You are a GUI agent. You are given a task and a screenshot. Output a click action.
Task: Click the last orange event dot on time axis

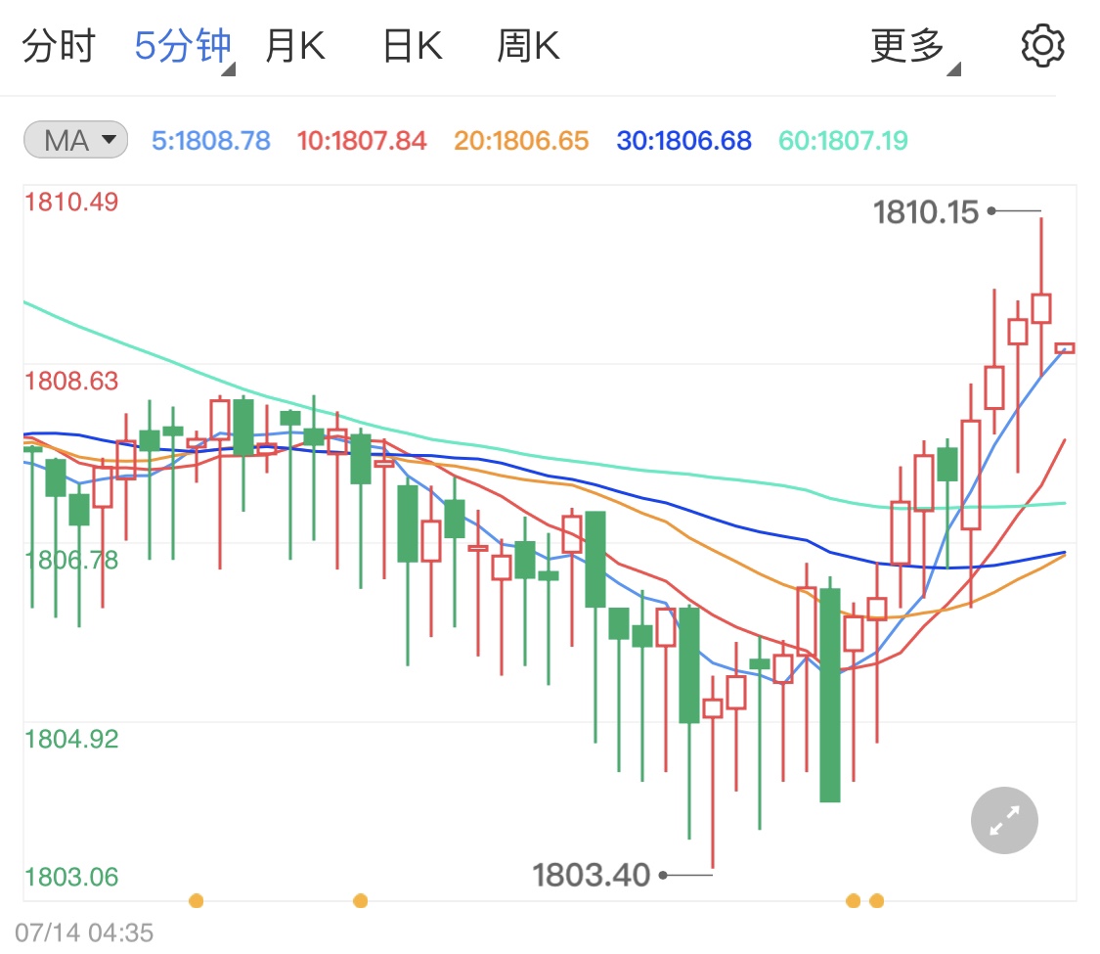point(877,900)
